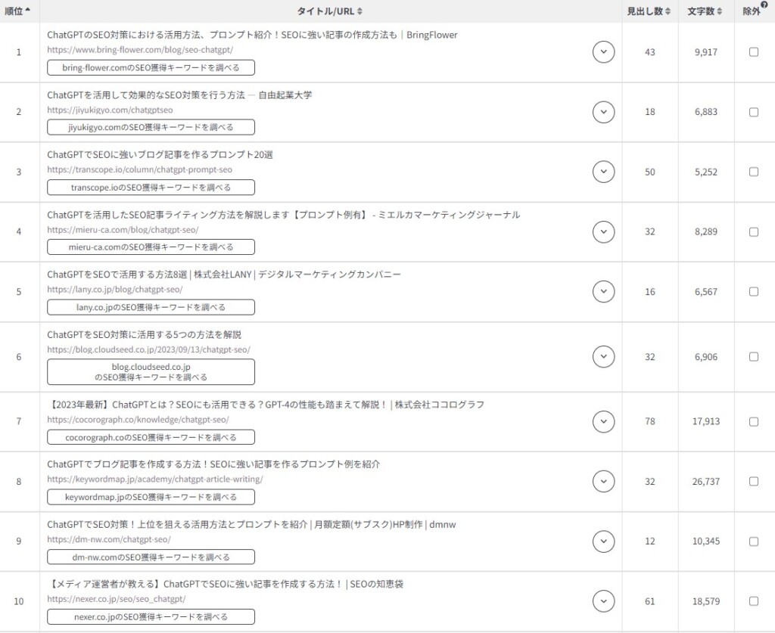Click jiyukigyo.comのSEO獲得キーワードを調べる button
775x633 pixels.
pyautogui.click(x=151, y=127)
